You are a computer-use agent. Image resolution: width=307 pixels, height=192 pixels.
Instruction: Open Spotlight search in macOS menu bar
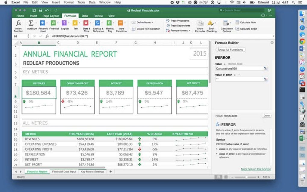pos(293,2)
